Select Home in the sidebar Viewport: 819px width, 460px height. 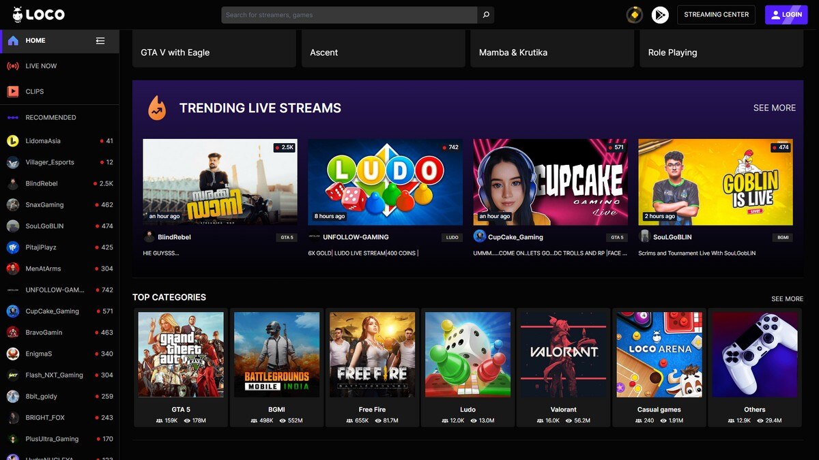click(59, 41)
